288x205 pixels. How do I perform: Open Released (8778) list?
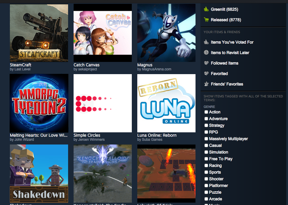pyautogui.click(x=226, y=20)
